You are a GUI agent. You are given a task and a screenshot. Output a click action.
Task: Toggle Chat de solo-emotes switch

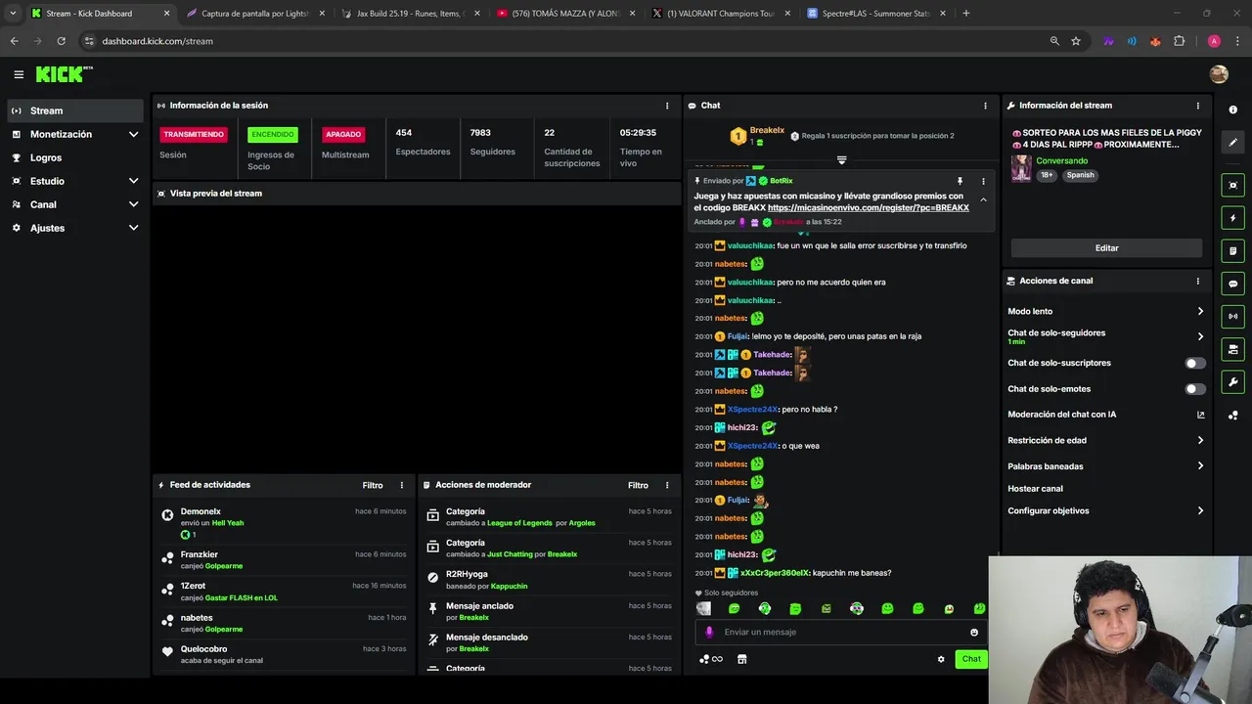coord(1195,389)
